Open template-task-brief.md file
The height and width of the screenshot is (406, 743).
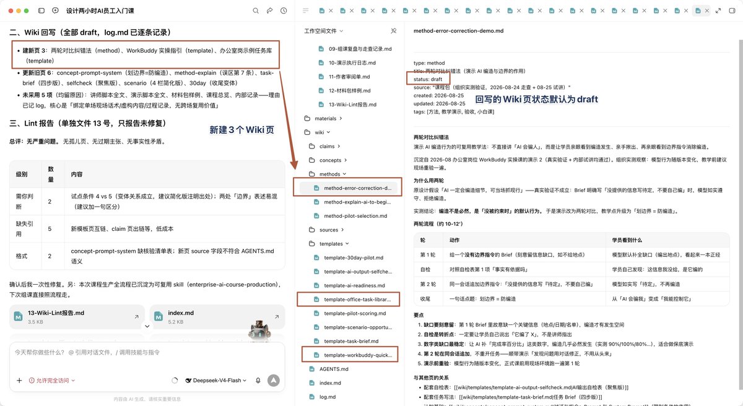click(347, 341)
